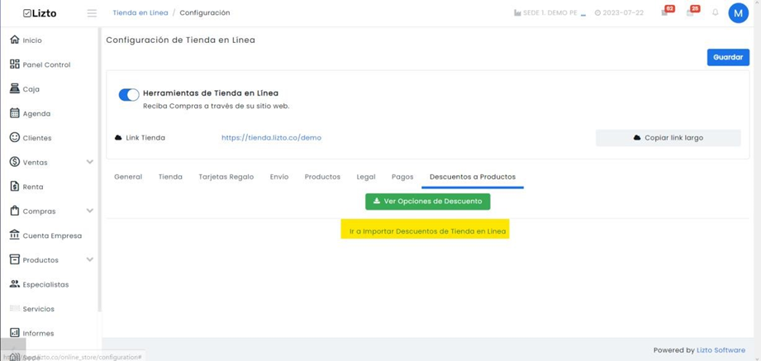Open Panel Control dashboard icon
This screenshot has width=761, height=361.
click(x=15, y=64)
